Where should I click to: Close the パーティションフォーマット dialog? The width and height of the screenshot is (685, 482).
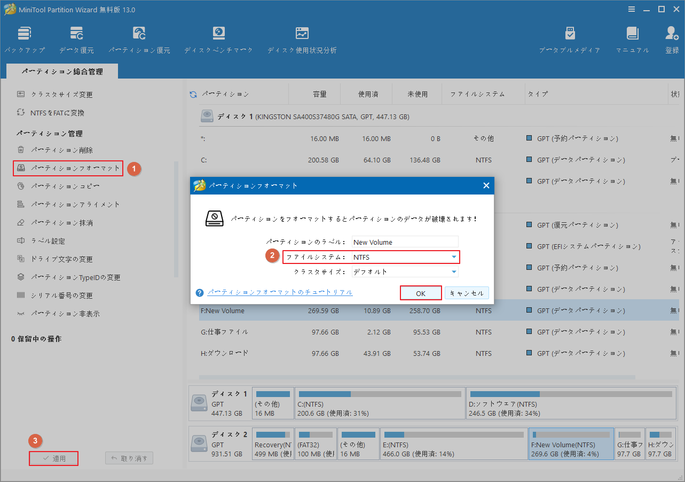click(x=486, y=185)
